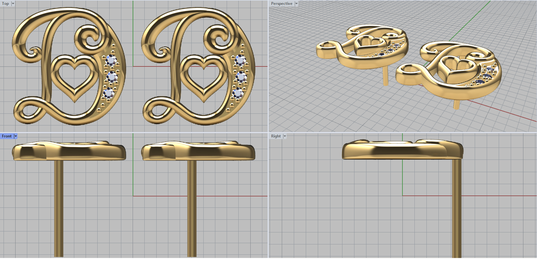The image size is (537, 259).
Task: Open the Front viewport dropdown arrow
Action: click(16, 136)
